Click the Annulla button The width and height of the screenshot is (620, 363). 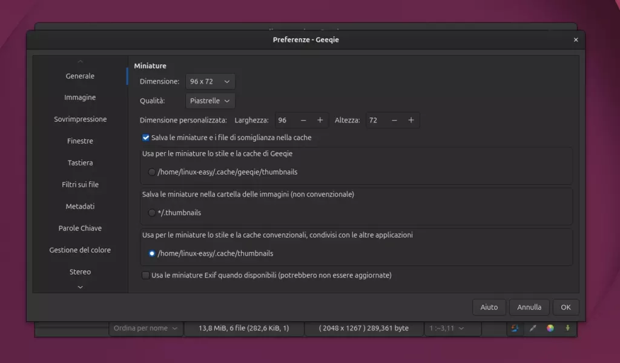coord(529,307)
